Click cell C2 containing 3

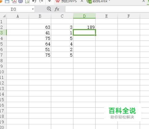pos(62,27)
